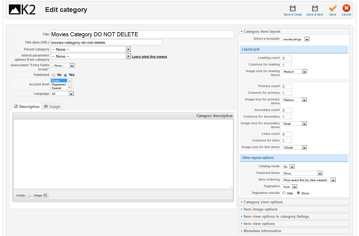
Task: Click inside the Category description editor
Action: click(123, 154)
